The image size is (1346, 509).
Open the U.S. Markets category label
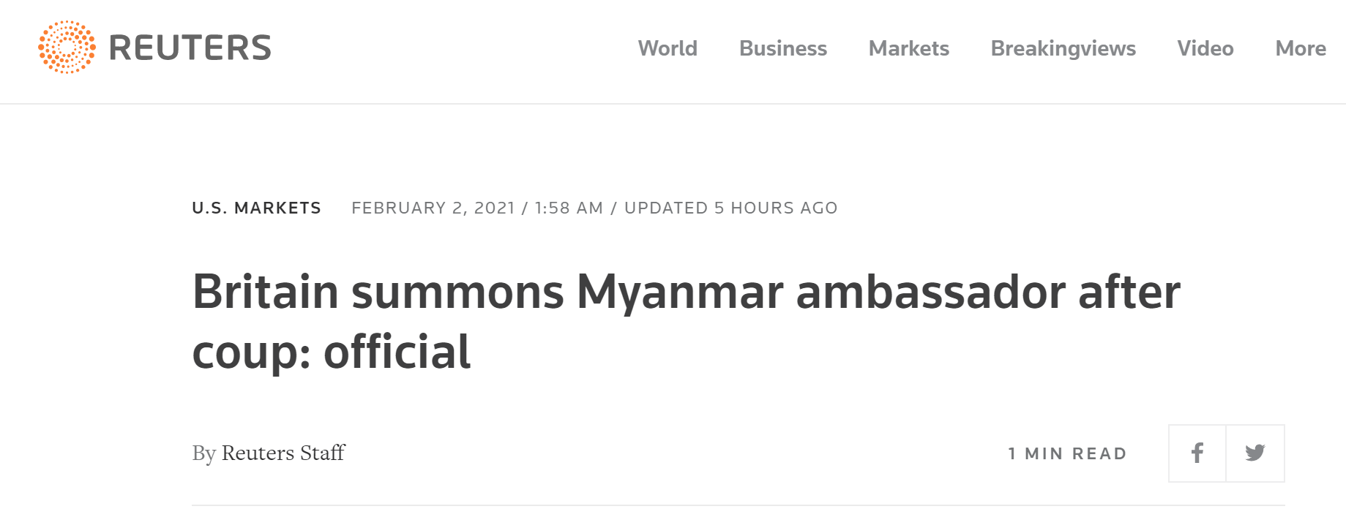tap(256, 208)
